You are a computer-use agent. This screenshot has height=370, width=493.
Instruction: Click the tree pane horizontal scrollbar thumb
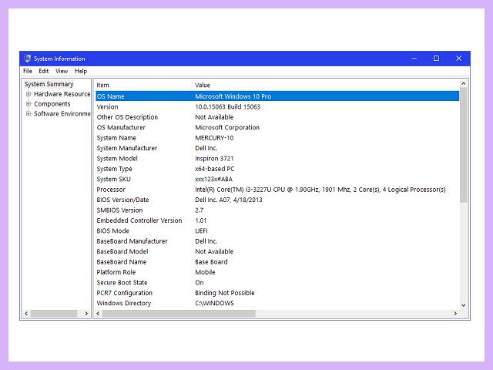coord(54,314)
